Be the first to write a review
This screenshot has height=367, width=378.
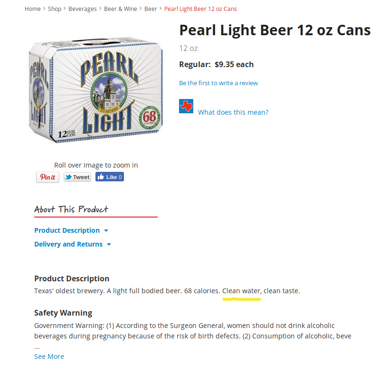coord(218,83)
